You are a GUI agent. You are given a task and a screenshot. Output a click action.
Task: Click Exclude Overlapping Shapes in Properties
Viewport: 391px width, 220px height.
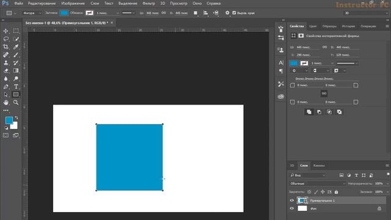click(340, 112)
